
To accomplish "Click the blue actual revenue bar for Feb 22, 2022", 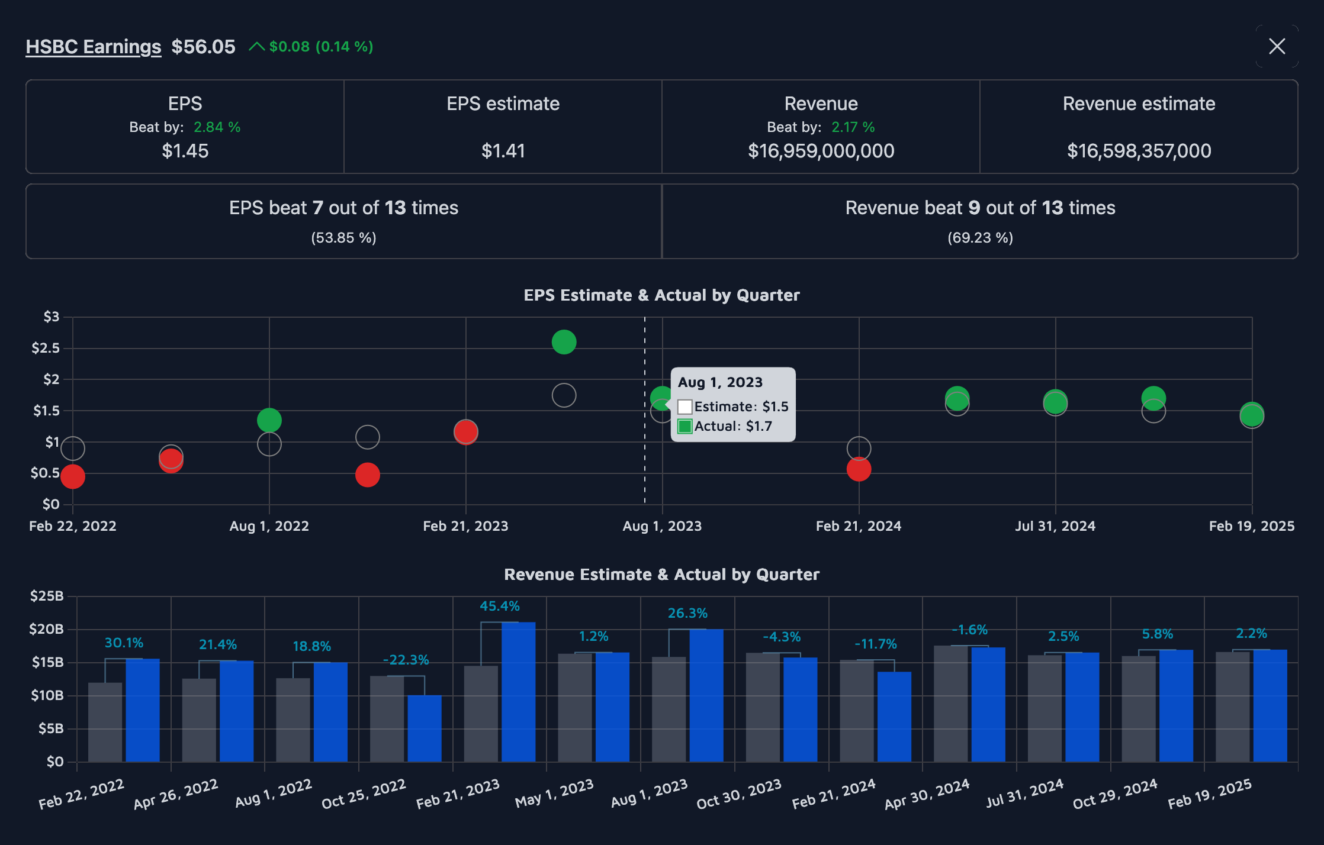I will point(143,710).
